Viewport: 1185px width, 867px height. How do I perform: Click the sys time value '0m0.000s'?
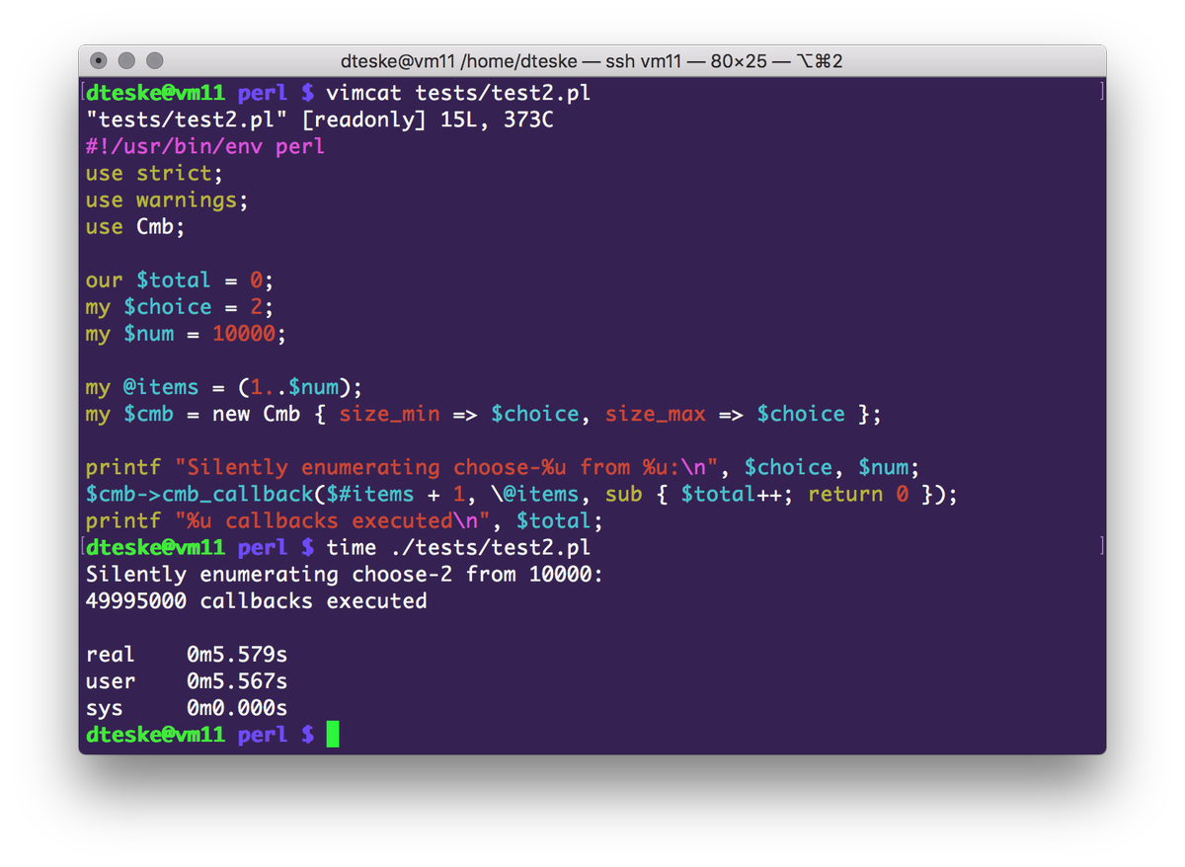click(237, 708)
